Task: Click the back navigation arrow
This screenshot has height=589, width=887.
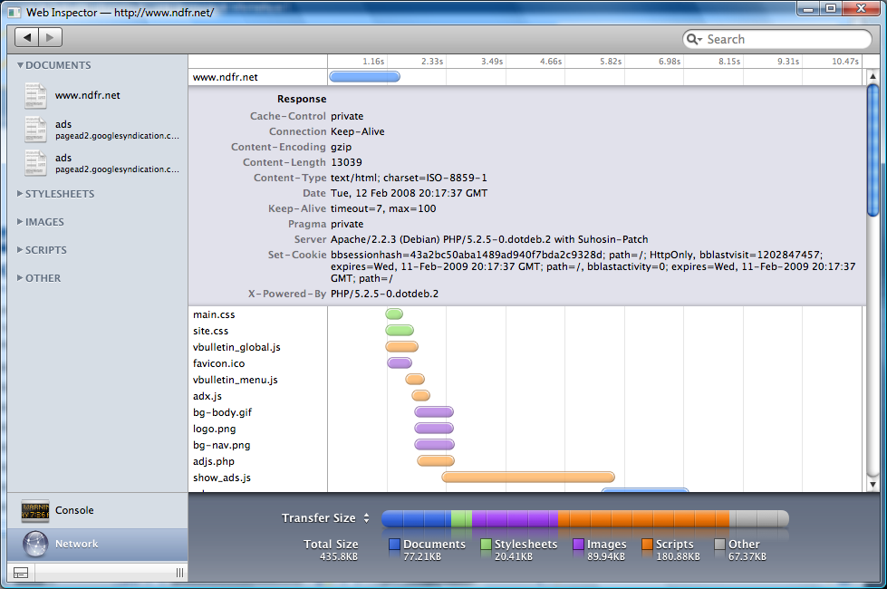Action: coord(28,37)
